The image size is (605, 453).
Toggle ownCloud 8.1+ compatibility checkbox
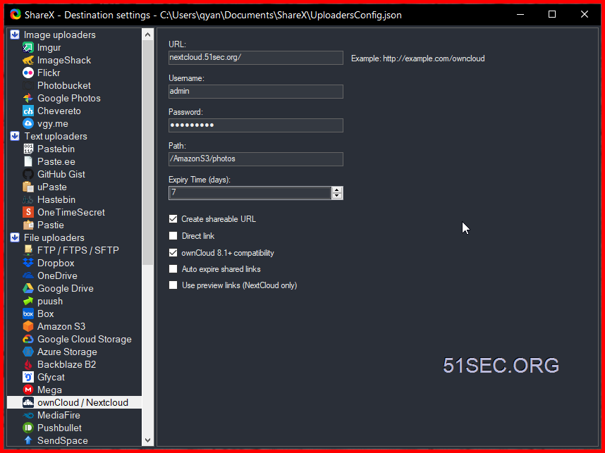tap(173, 253)
